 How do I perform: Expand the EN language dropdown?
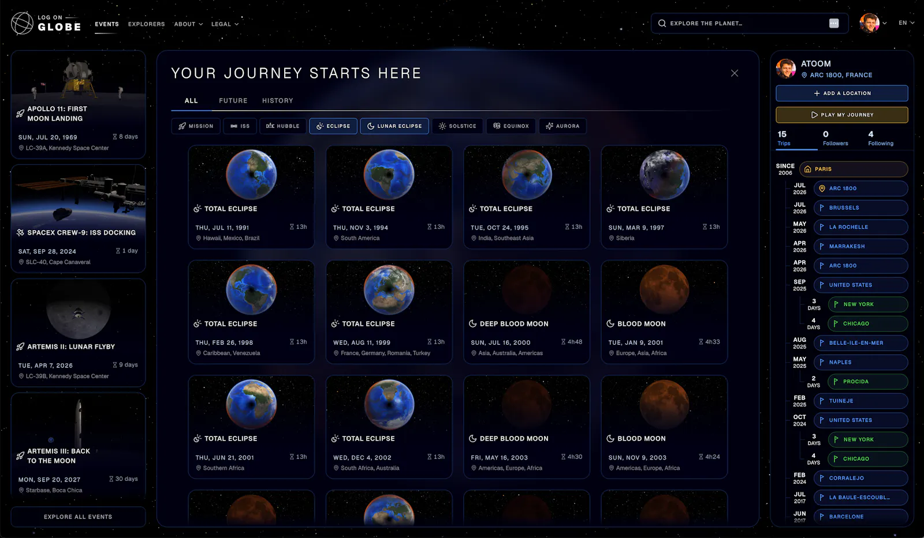pyautogui.click(x=906, y=23)
